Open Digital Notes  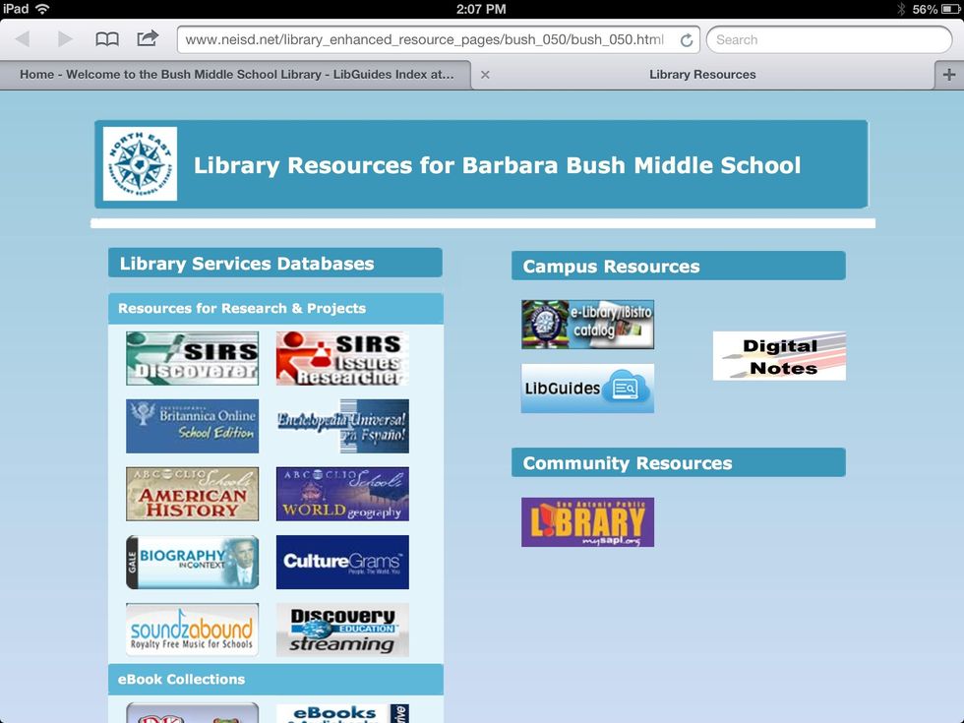[x=779, y=355]
